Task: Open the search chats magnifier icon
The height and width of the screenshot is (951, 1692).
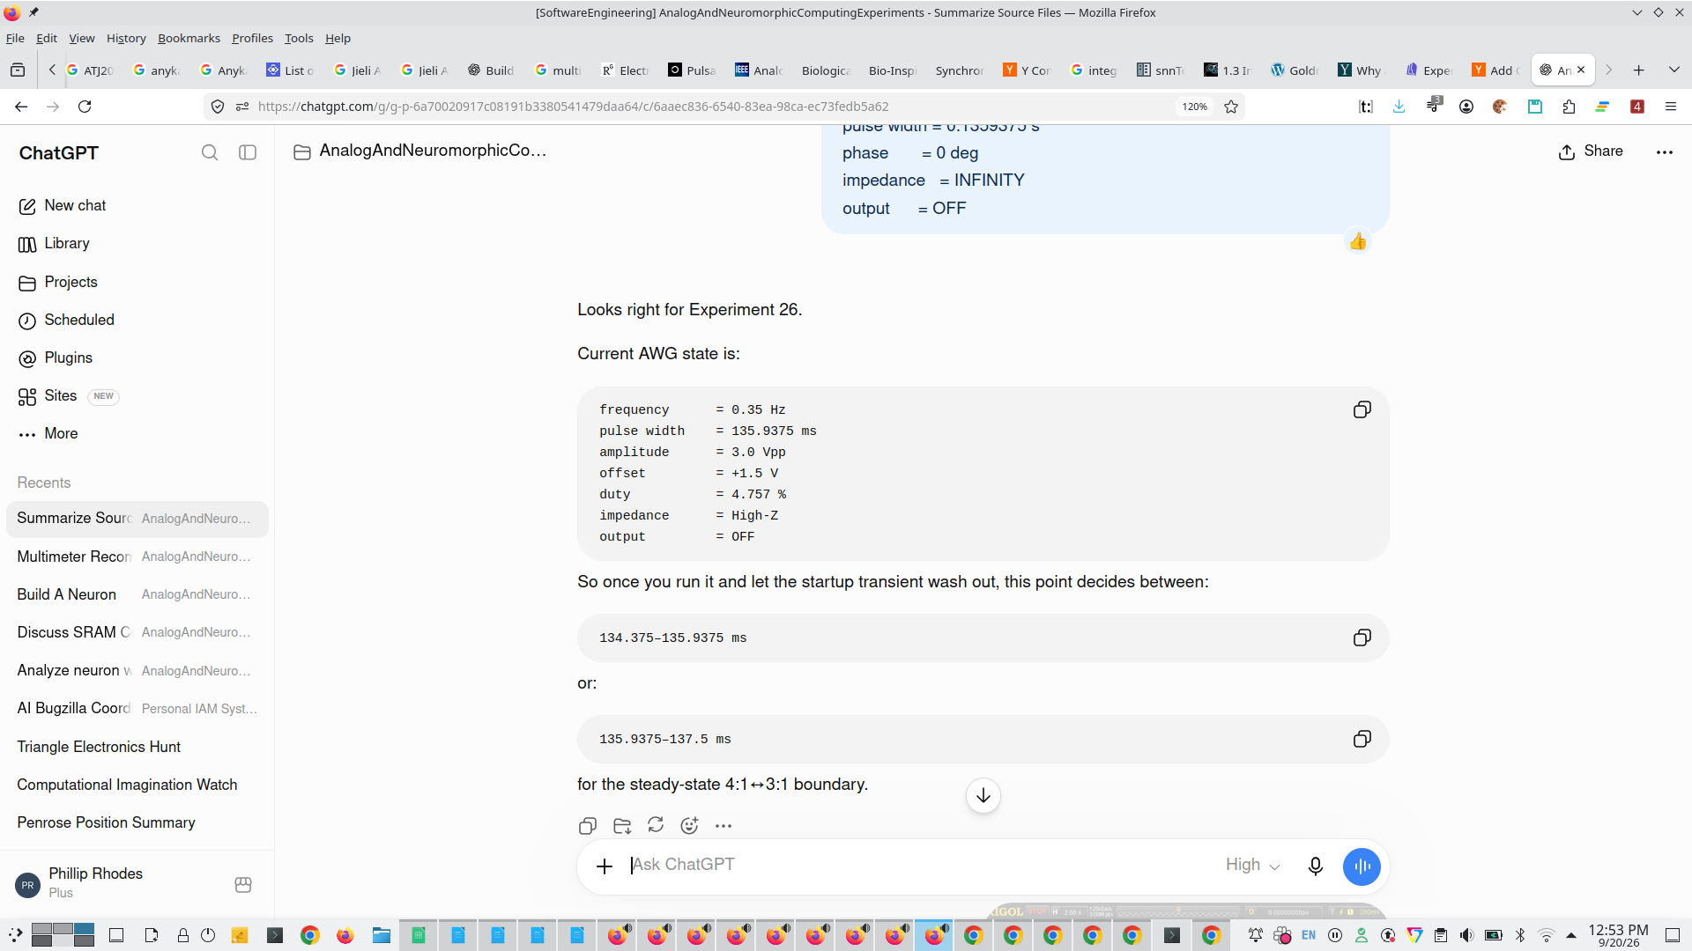Action: 210,152
